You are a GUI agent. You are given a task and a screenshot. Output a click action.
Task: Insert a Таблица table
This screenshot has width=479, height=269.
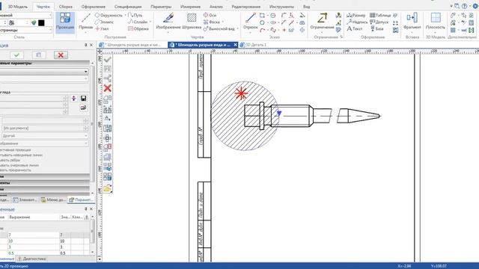[380, 15]
